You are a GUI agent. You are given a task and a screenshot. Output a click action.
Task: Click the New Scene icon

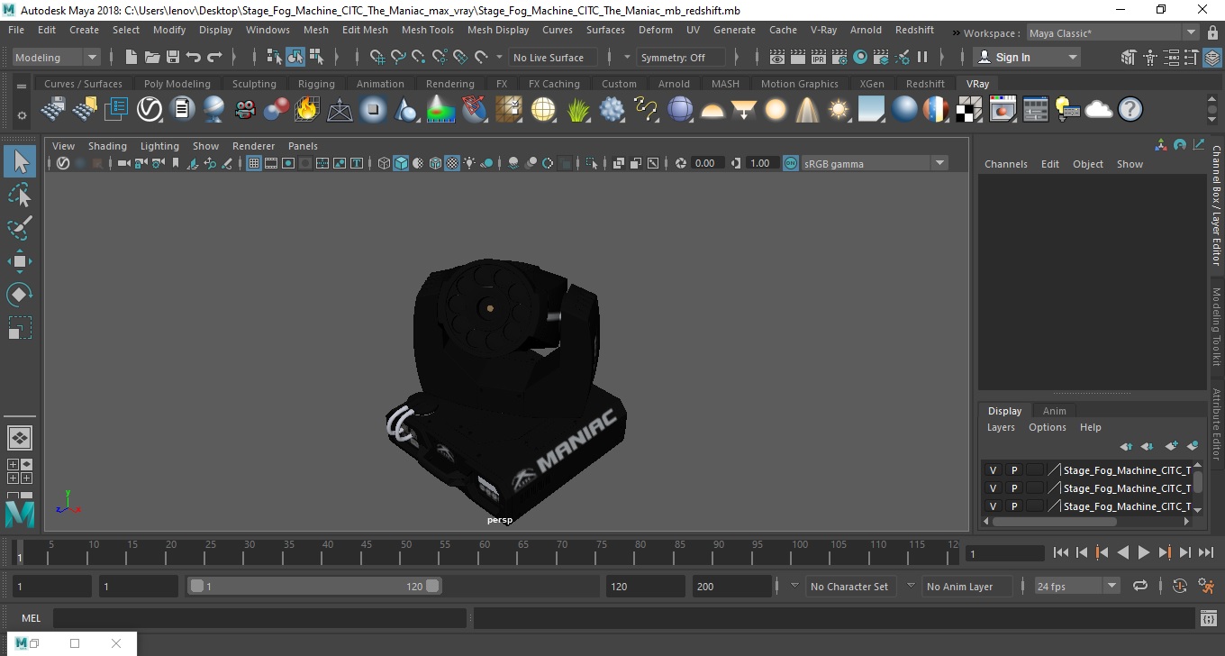point(131,57)
